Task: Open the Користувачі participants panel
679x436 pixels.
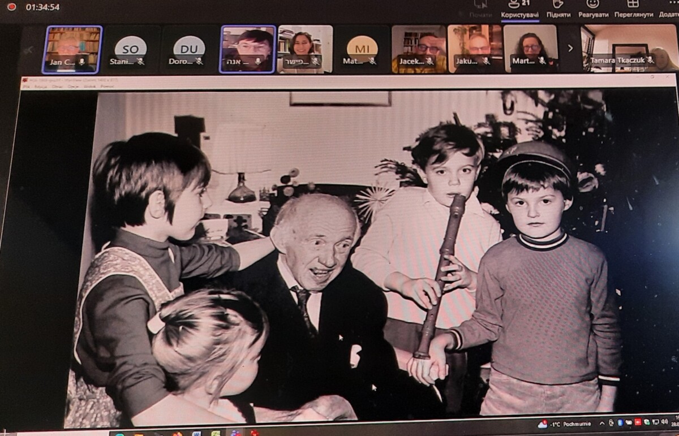Action: [x=518, y=8]
